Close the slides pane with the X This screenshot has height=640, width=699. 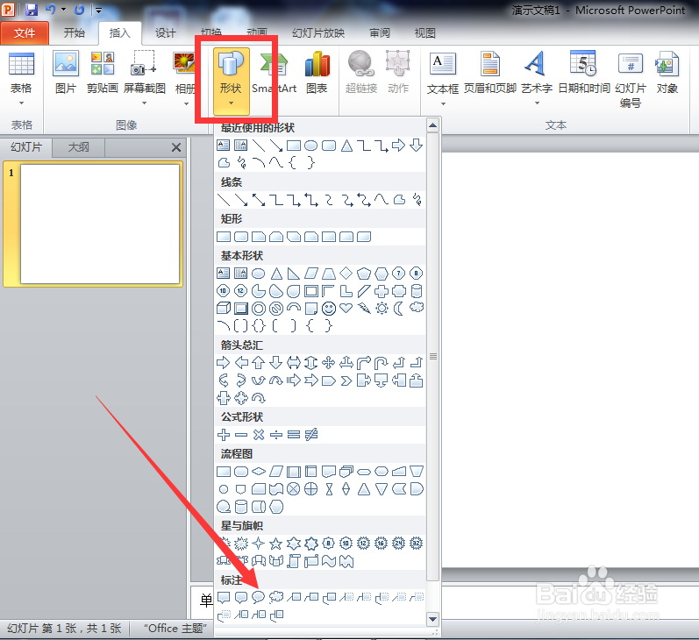pyautogui.click(x=176, y=147)
